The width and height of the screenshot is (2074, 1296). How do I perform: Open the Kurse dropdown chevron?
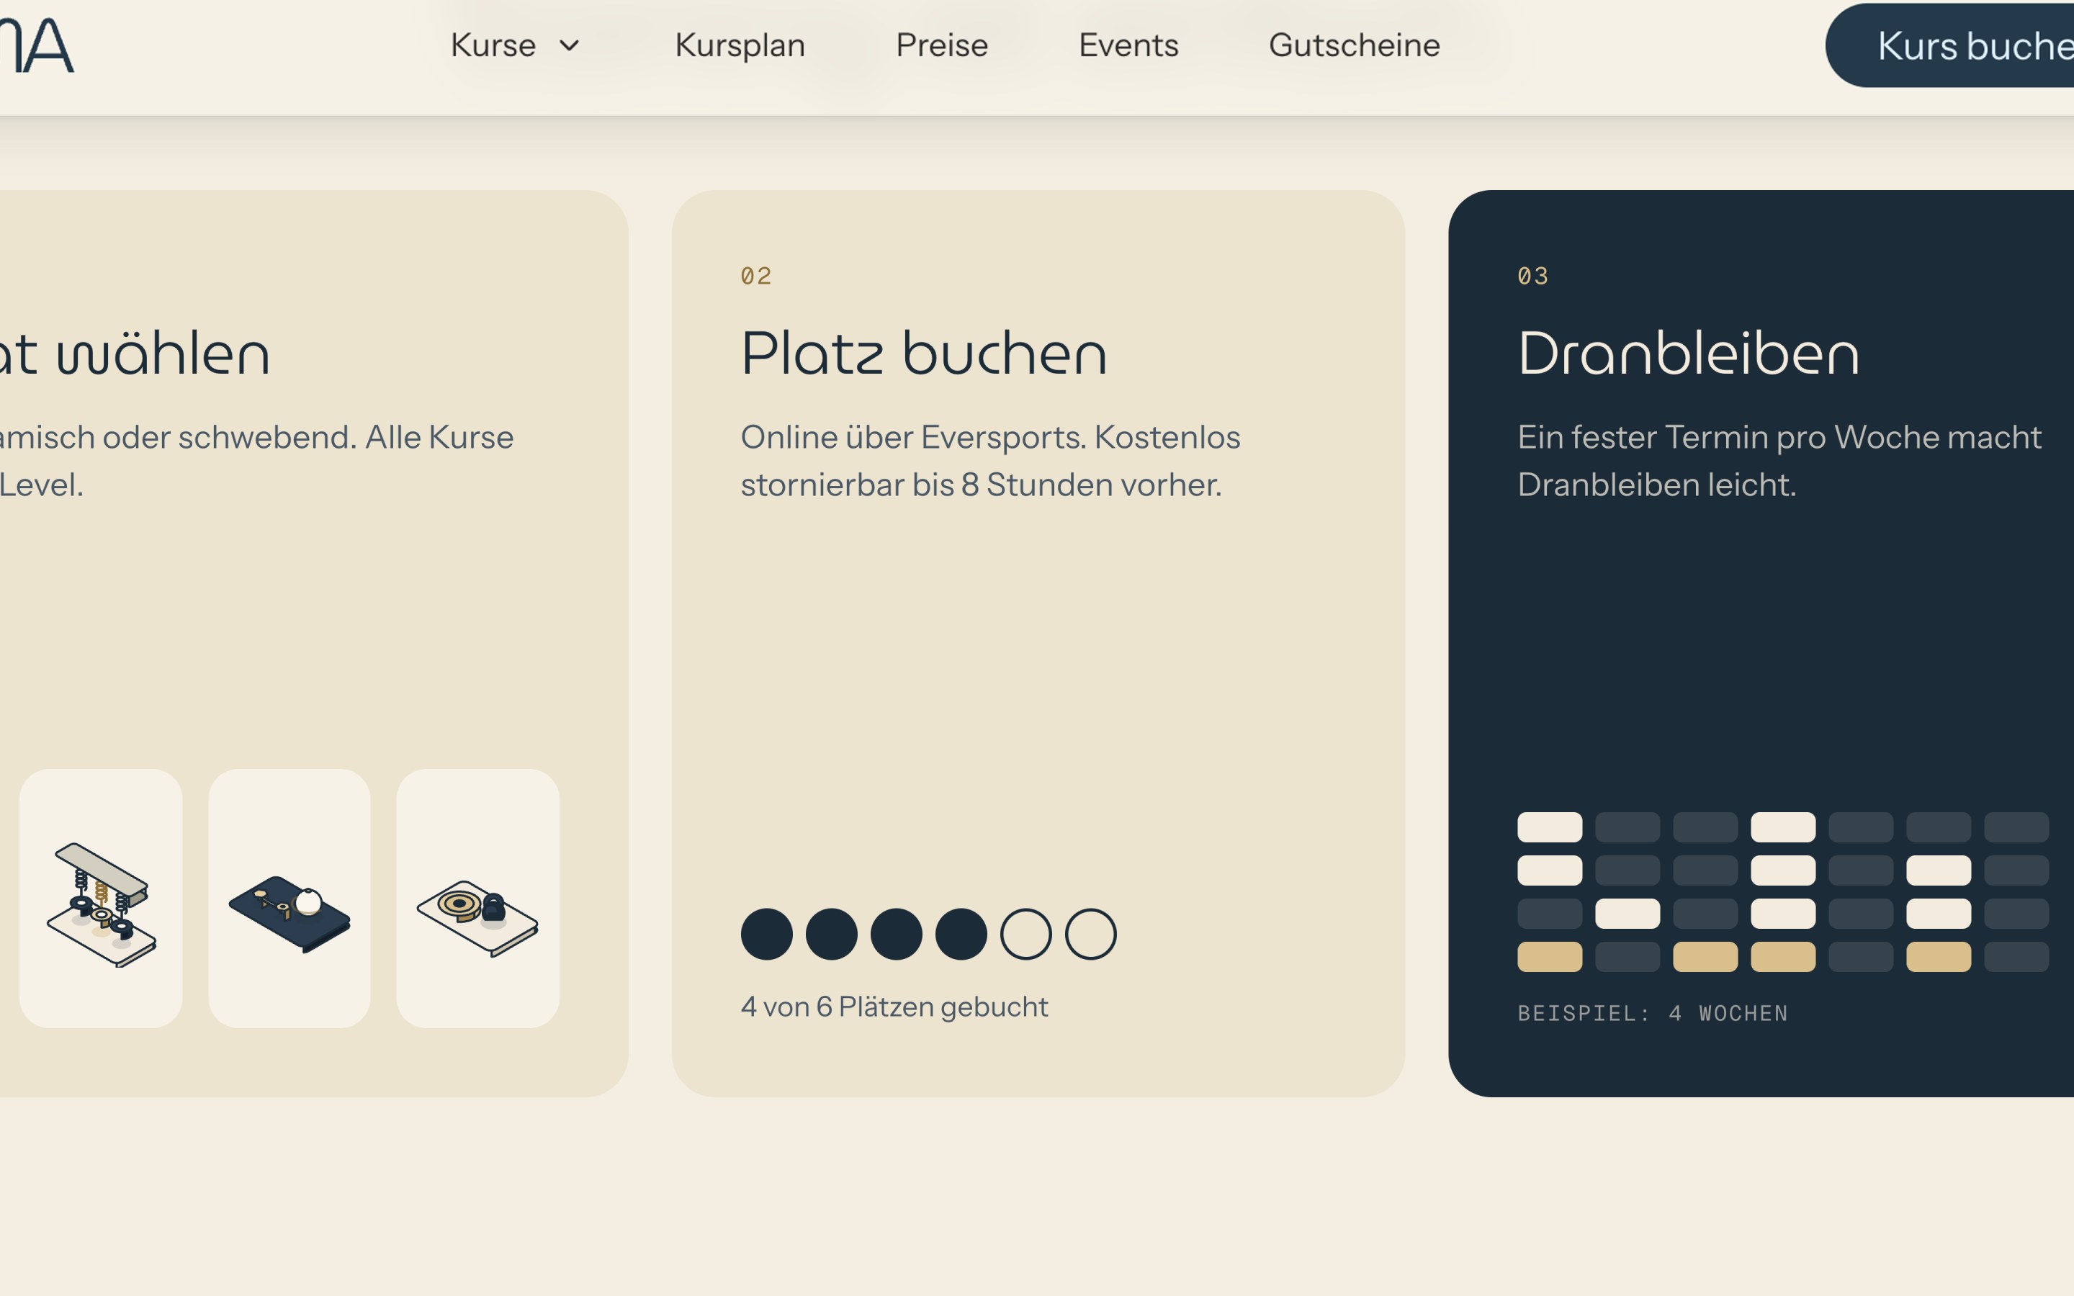coord(569,45)
